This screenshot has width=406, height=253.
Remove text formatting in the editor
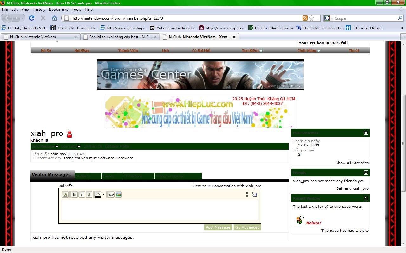tap(65, 194)
